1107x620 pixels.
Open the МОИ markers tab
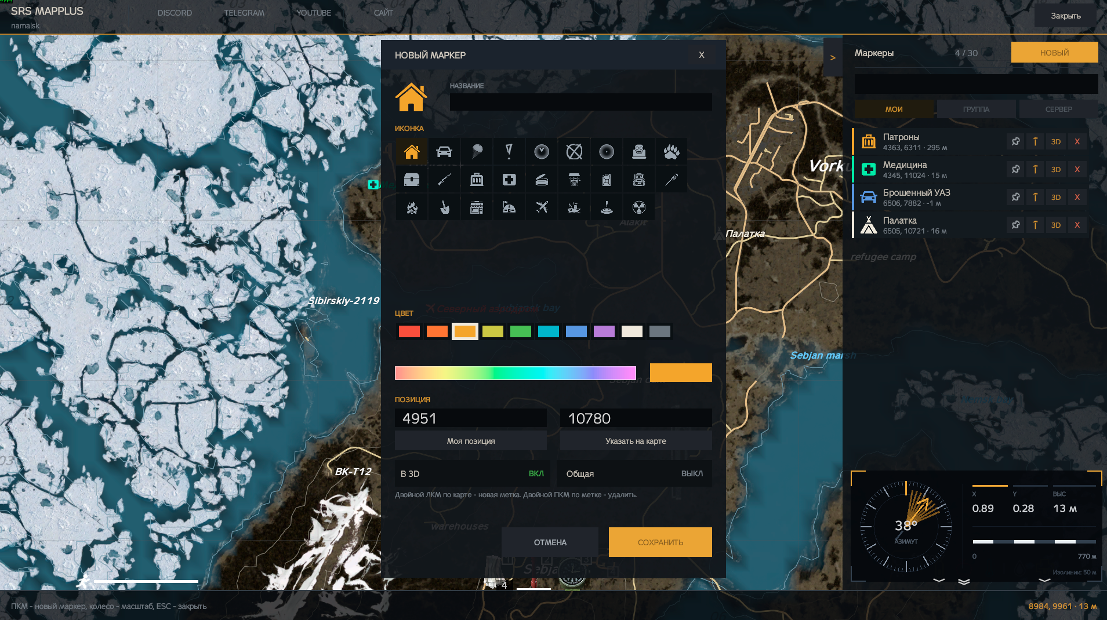click(x=894, y=109)
